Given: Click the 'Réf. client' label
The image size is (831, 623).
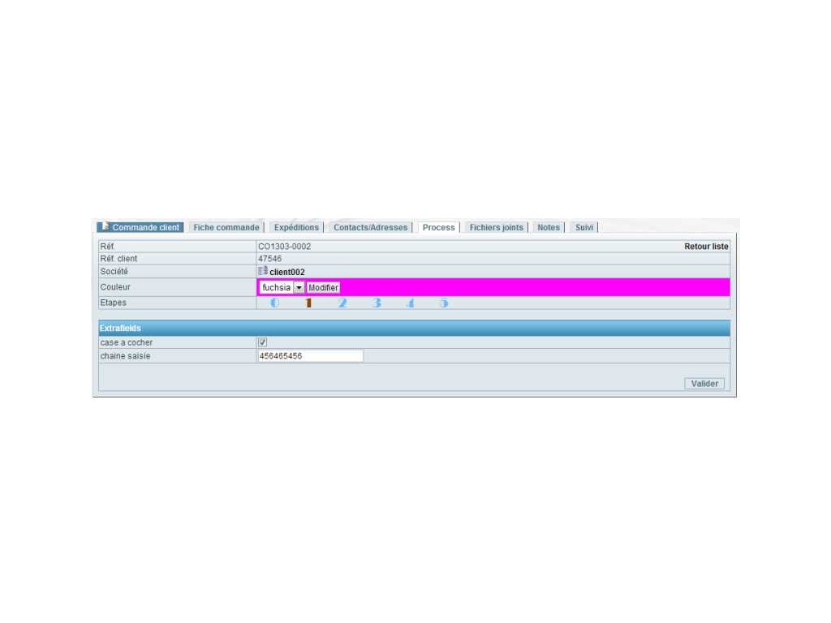Looking at the screenshot, I should [x=118, y=259].
